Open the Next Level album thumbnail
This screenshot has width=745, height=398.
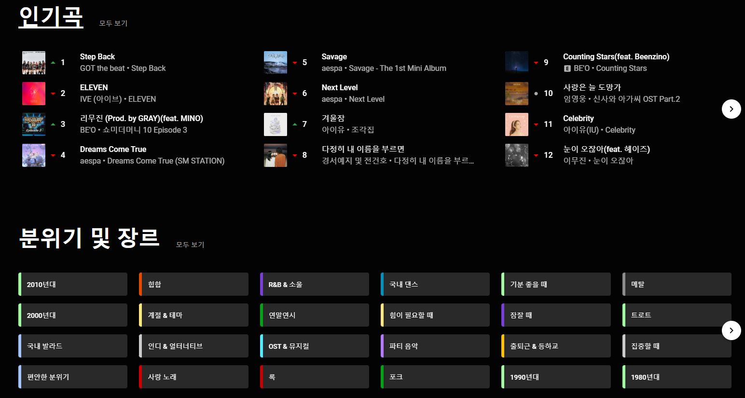276,94
